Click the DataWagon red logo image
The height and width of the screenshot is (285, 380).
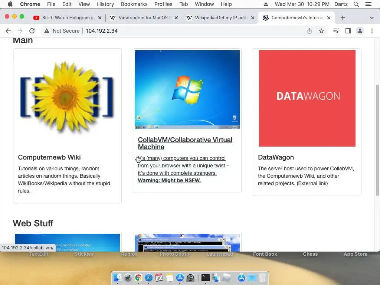[307, 98]
